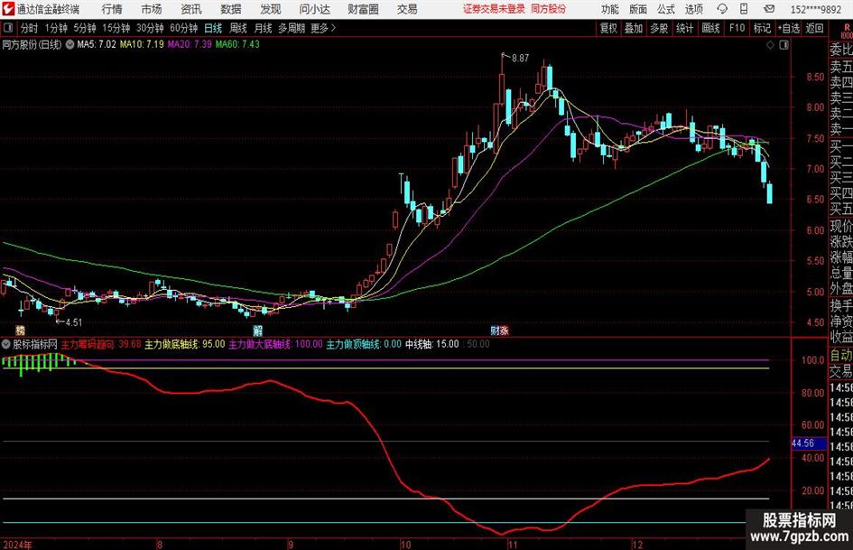
Task: Click the 8.87 high price annotation
Action: tap(521, 58)
